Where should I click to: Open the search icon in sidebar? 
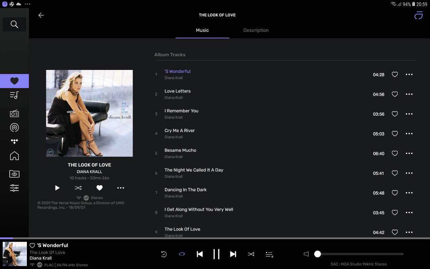pos(14,24)
